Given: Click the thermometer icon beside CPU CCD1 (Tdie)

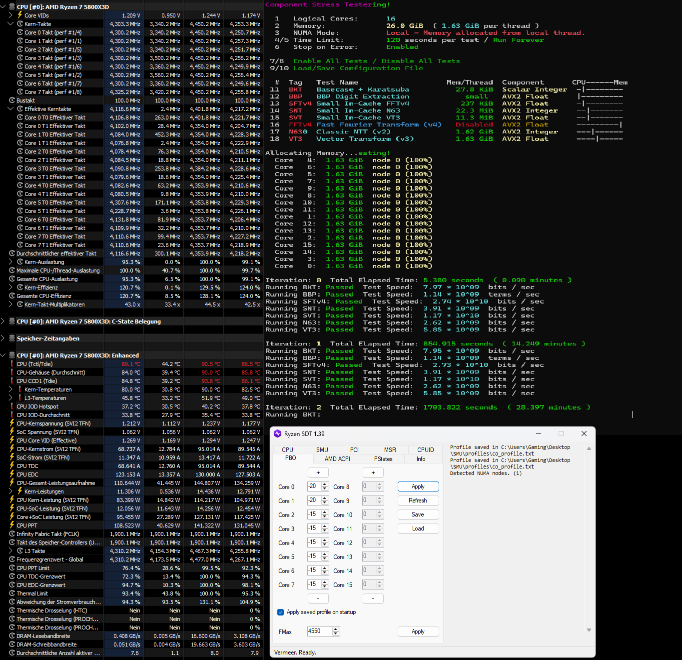Looking at the screenshot, I should [x=12, y=380].
